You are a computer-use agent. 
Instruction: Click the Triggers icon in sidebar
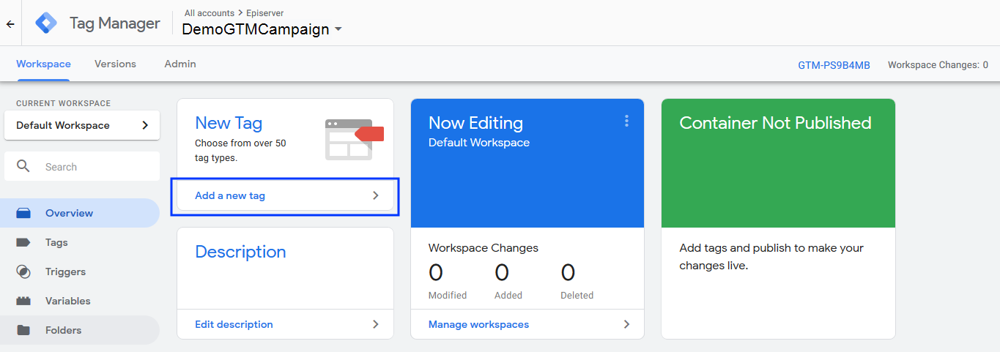(23, 272)
